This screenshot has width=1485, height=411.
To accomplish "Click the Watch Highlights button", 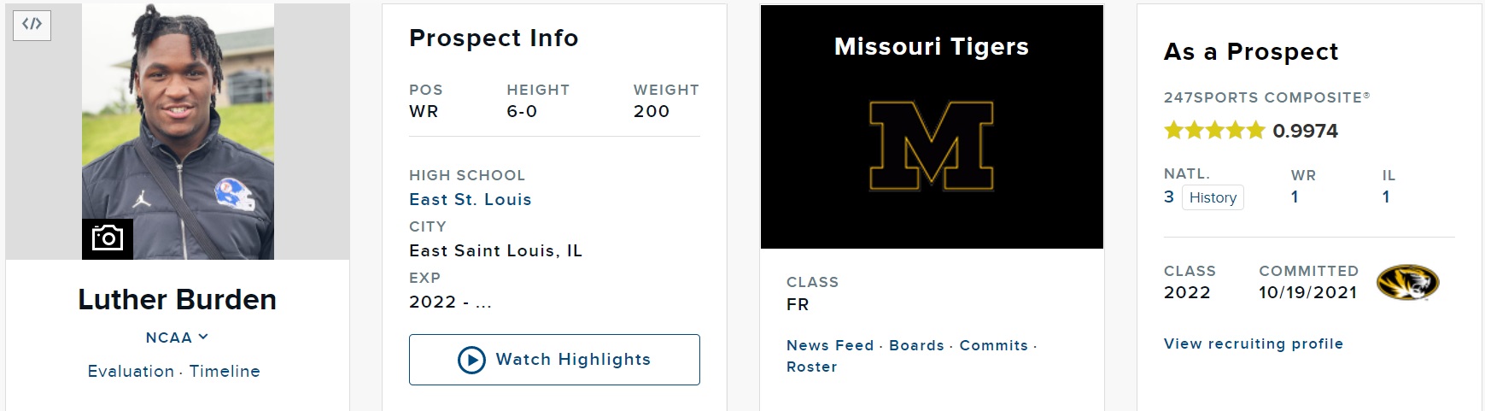I will point(554,360).
